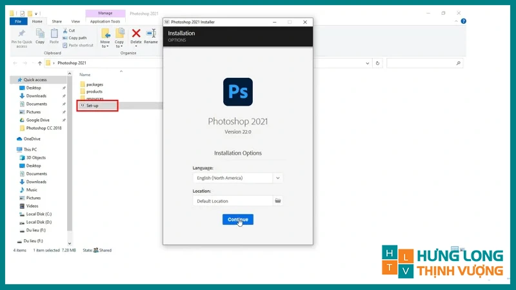Image resolution: width=516 pixels, height=290 pixels.
Task: Open pinned Documents under Quick access
Action: click(x=36, y=104)
